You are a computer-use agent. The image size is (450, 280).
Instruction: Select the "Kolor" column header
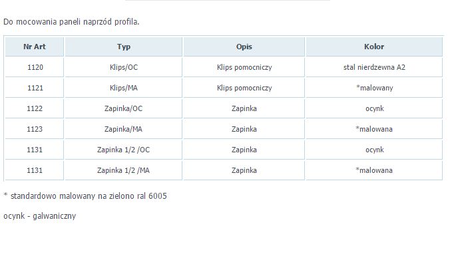[374, 47]
